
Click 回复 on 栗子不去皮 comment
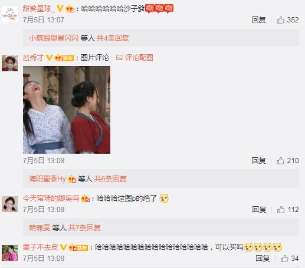point(263,259)
